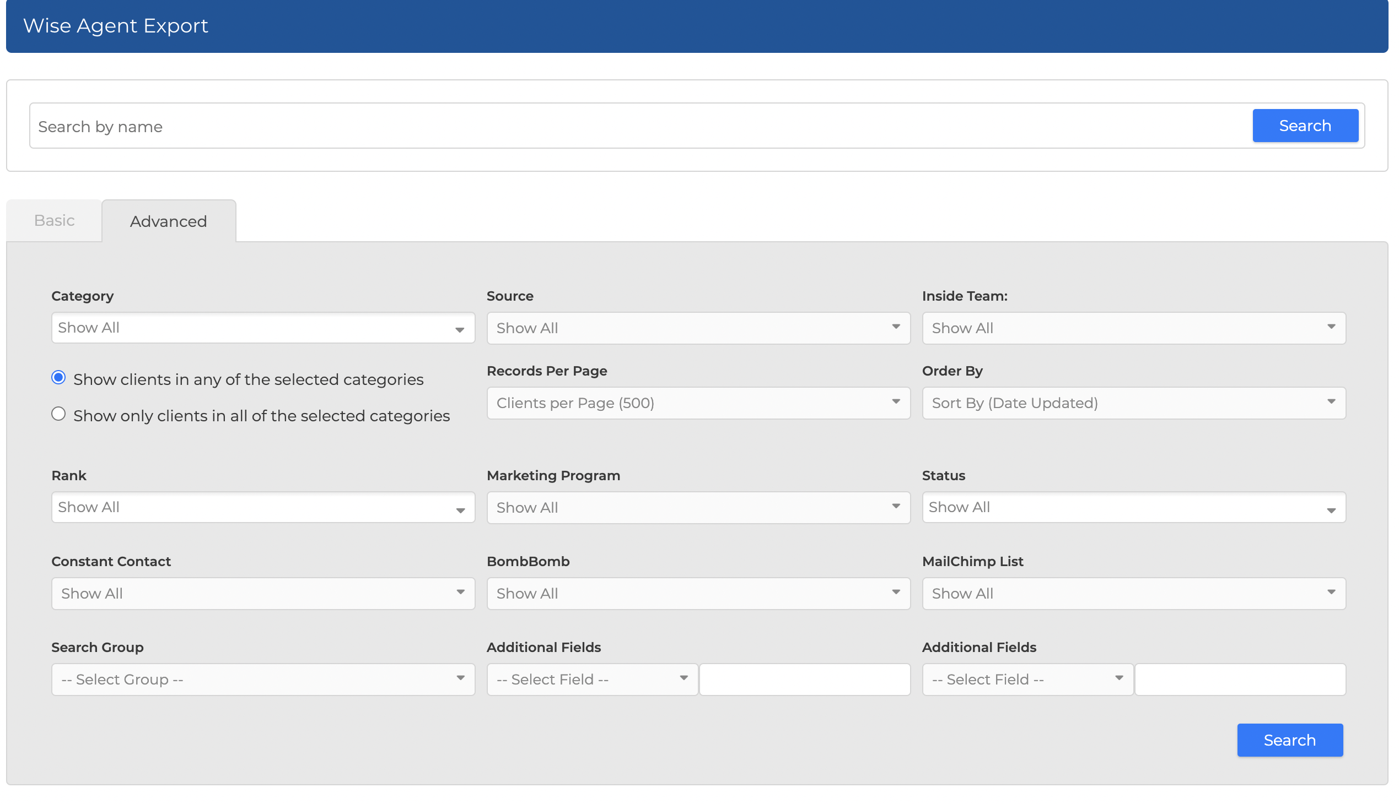Open the Inside Team dropdown
1399x804 pixels.
click(1133, 328)
